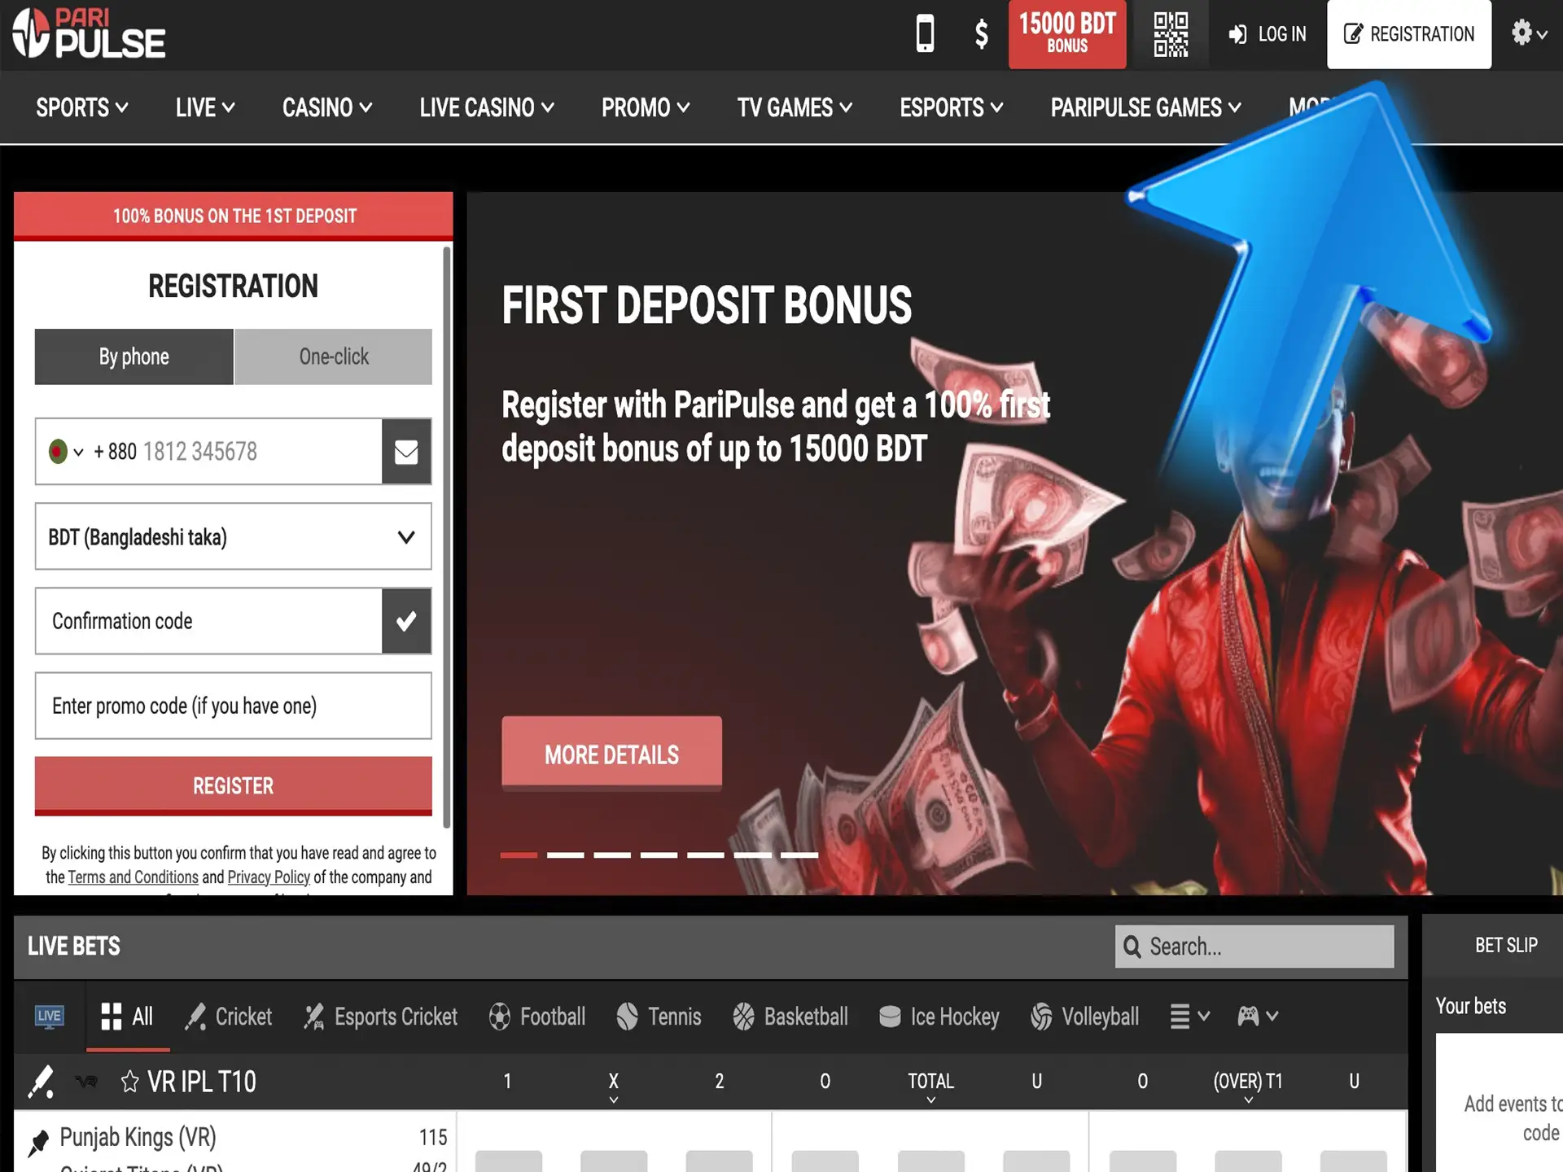Switch to One-click registration tab

(x=334, y=356)
